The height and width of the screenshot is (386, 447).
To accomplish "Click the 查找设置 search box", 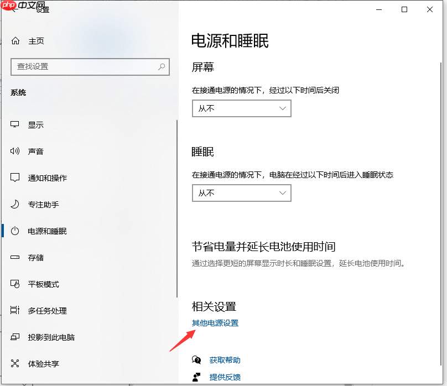I will [90, 66].
